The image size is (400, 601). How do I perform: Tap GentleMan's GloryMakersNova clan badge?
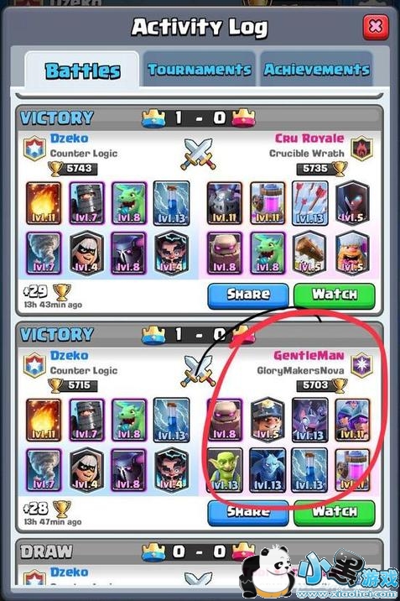[x=361, y=364]
